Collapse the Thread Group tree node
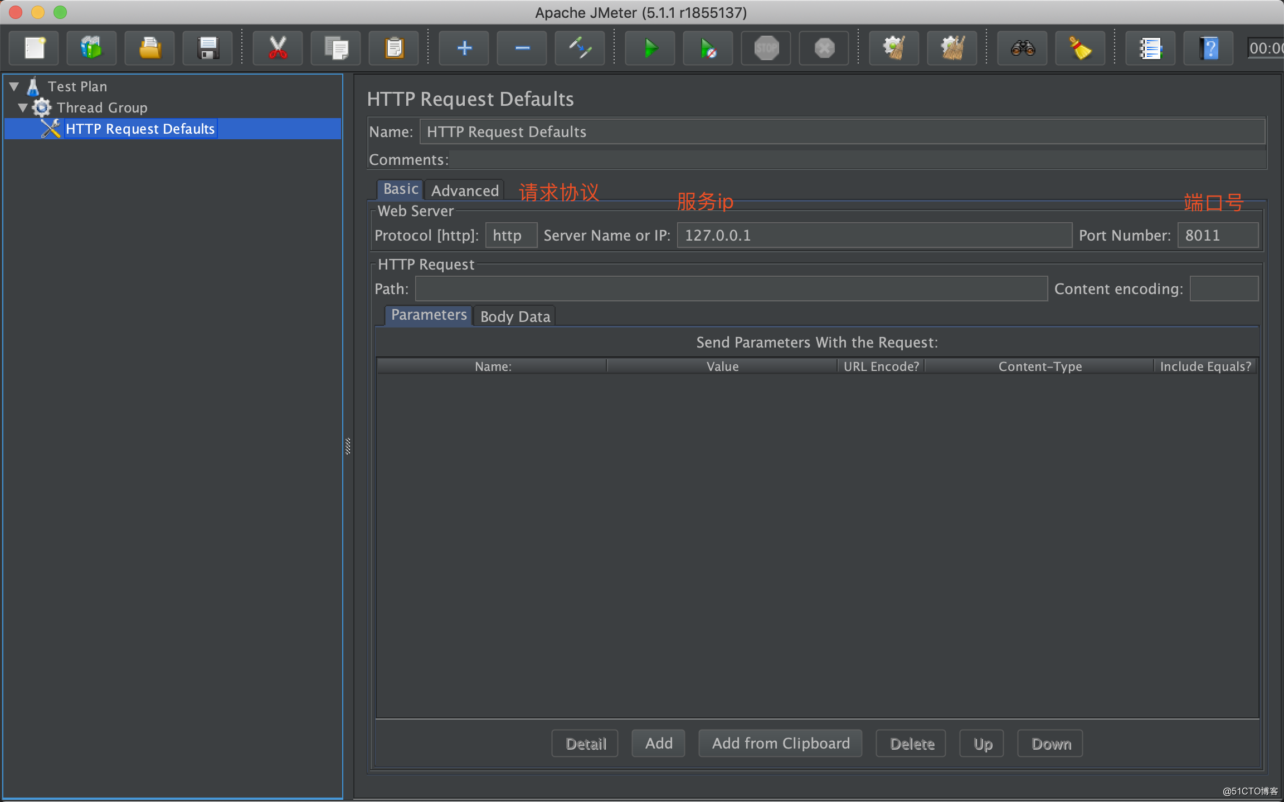Viewport: 1284px width, 802px height. coord(23,107)
